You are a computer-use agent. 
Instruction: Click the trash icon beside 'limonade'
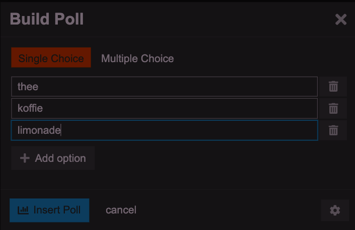pos(333,130)
